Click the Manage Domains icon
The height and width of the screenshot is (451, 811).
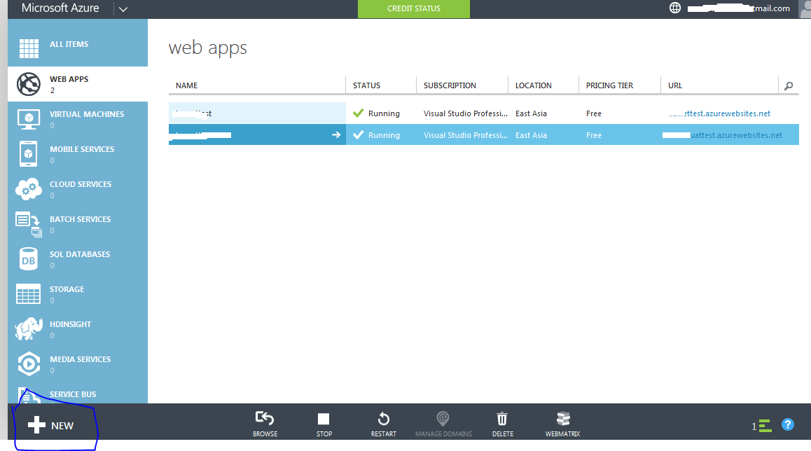tap(443, 418)
